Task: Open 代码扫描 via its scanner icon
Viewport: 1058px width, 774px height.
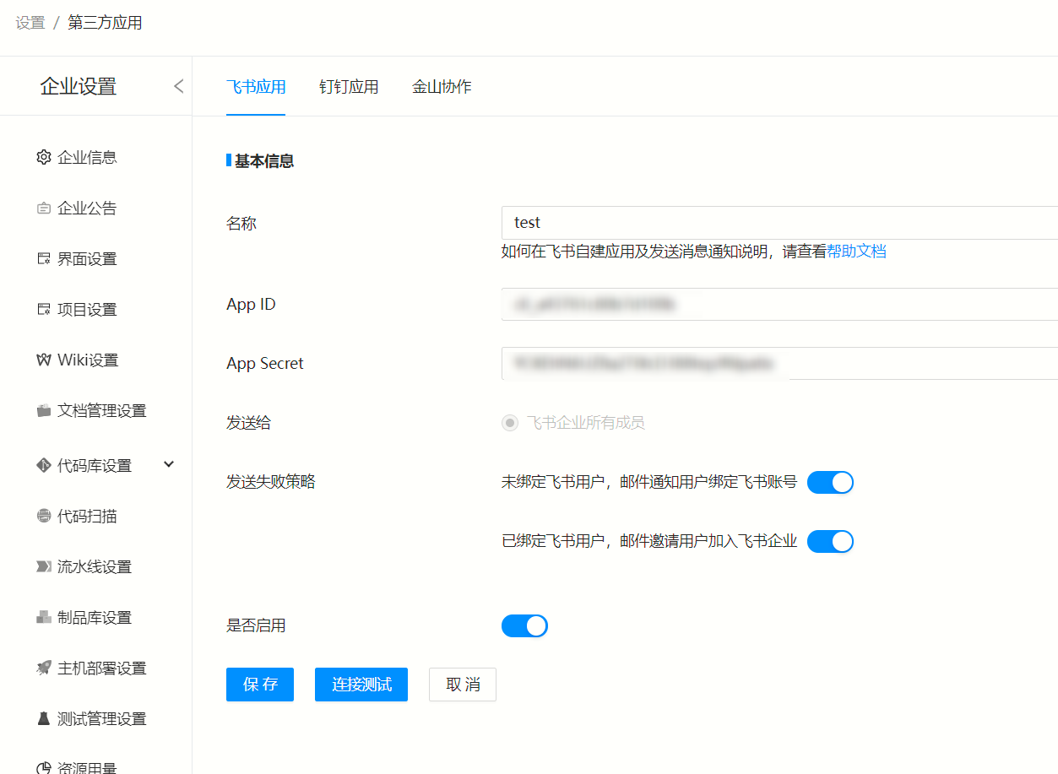Action: click(43, 516)
